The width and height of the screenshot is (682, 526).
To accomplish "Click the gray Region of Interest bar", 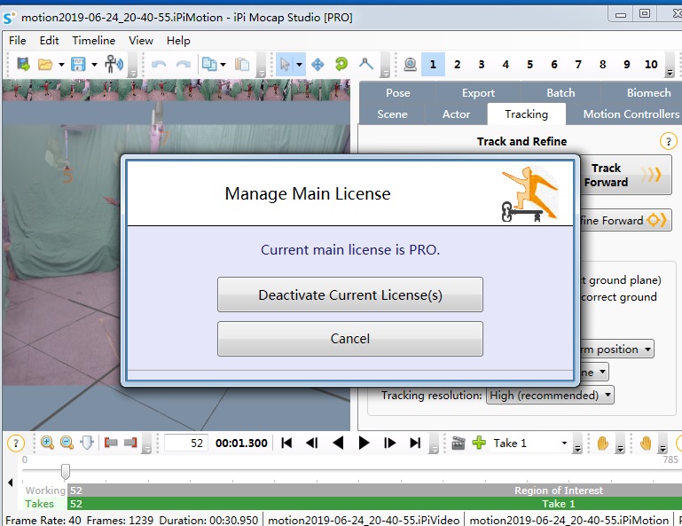I will click(x=374, y=491).
